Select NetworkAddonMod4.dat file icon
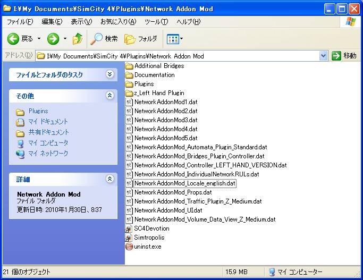This screenshot has width=363, height=280. coord(129,129)
